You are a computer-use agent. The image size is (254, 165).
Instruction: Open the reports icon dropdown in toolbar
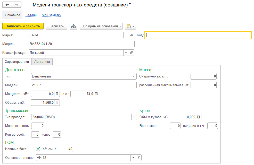[130, 26]
